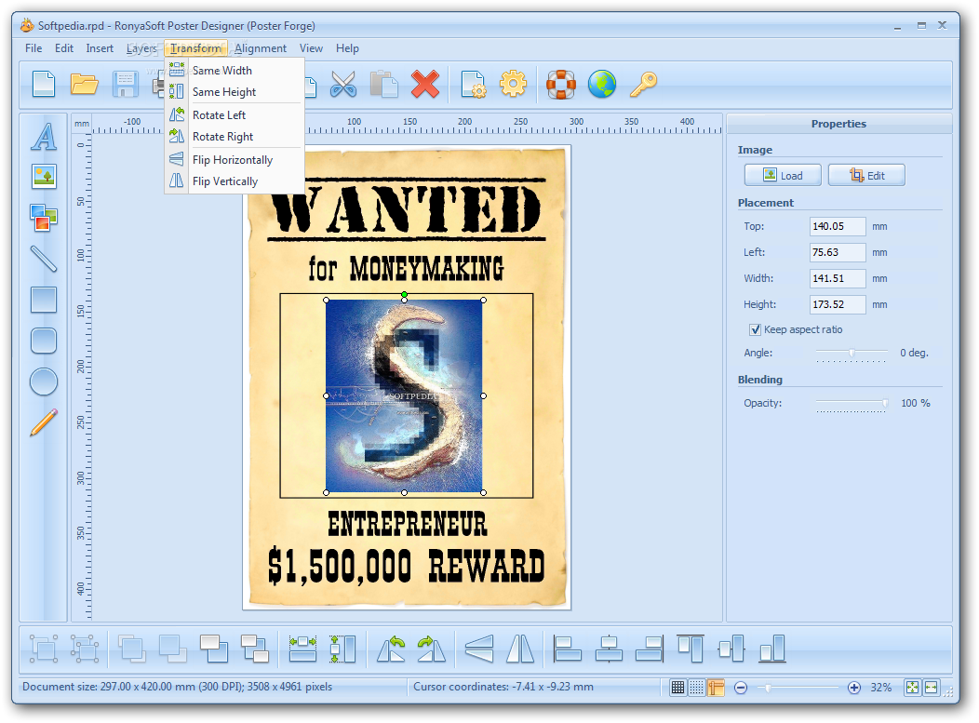979x723 pixels.
Task: Open the Alignment menu
Action: [261, 48]
